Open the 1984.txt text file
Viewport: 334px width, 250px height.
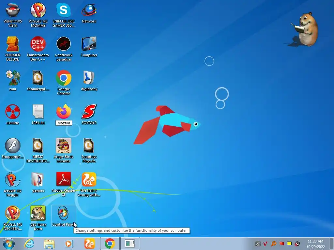38,114
